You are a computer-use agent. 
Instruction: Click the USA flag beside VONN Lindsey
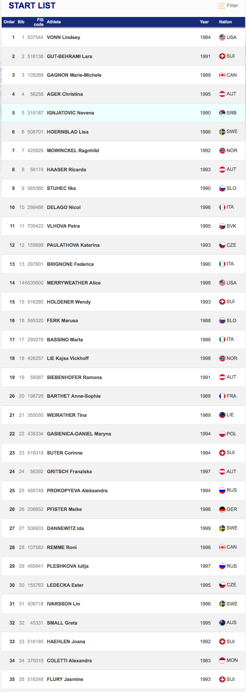pos(222,37)
